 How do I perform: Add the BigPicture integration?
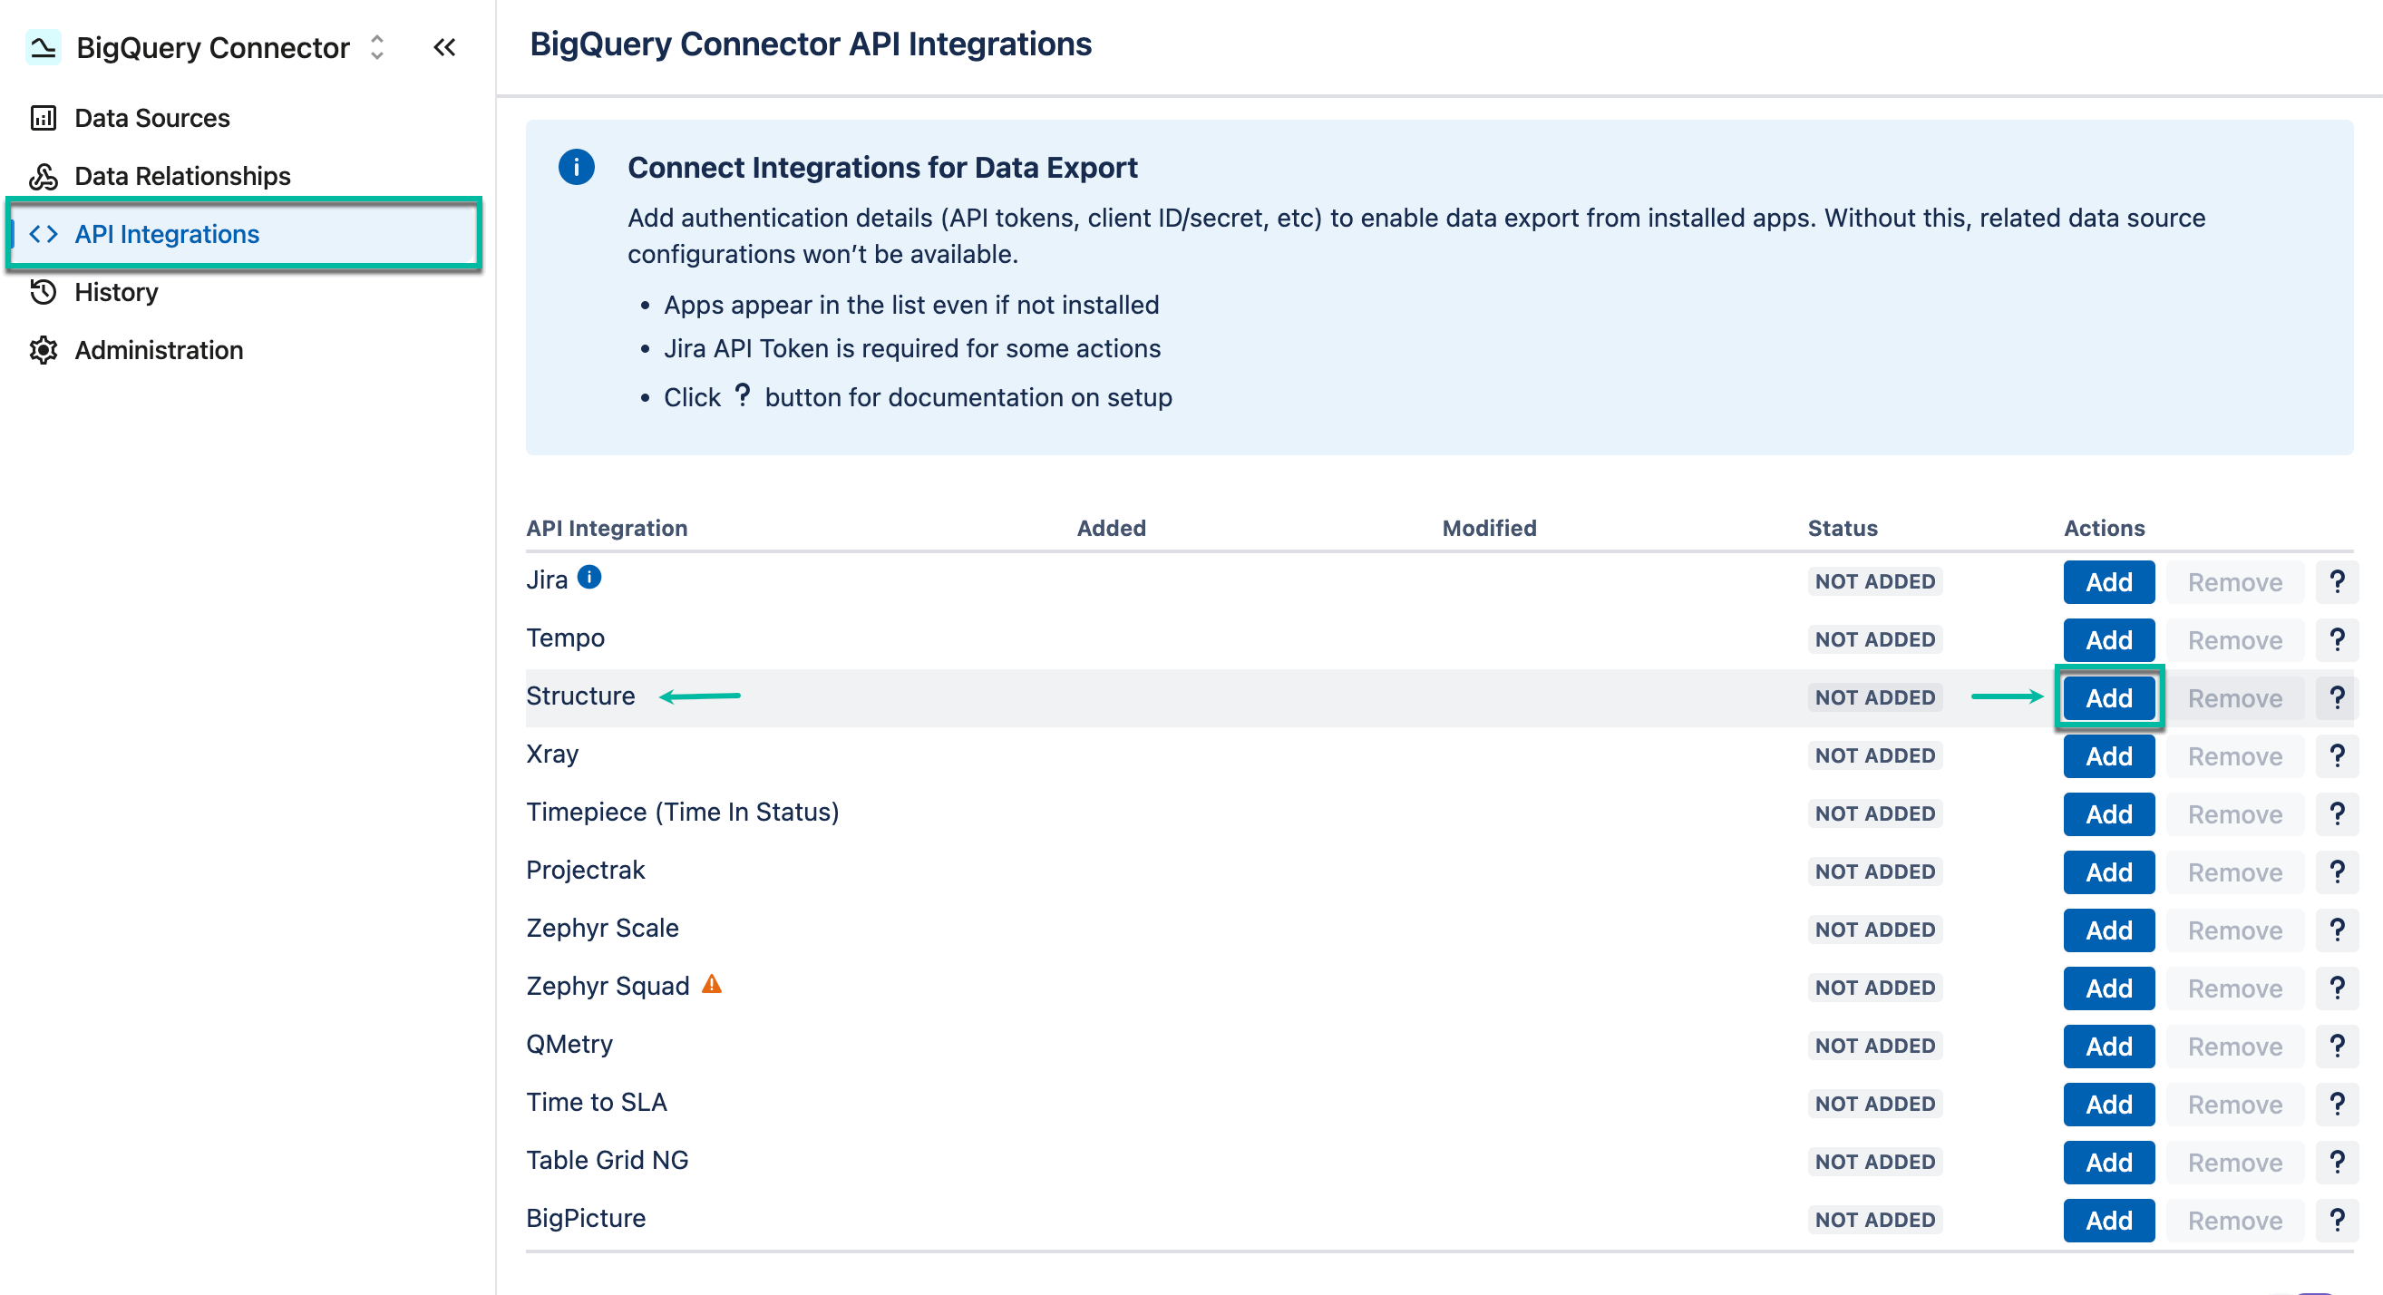2108,1219
